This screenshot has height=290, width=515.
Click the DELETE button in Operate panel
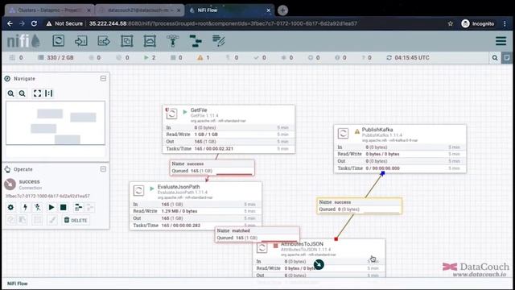tap(76, 220)
